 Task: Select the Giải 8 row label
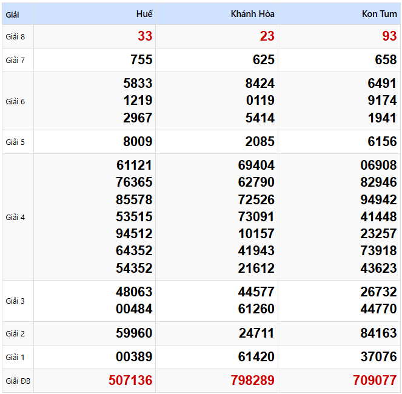[x=15, y=36]
